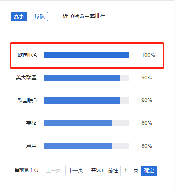This screenshot has height=189, width=175.
Task: Click the 100% hit rate value
Action: (x=148, y=55)
